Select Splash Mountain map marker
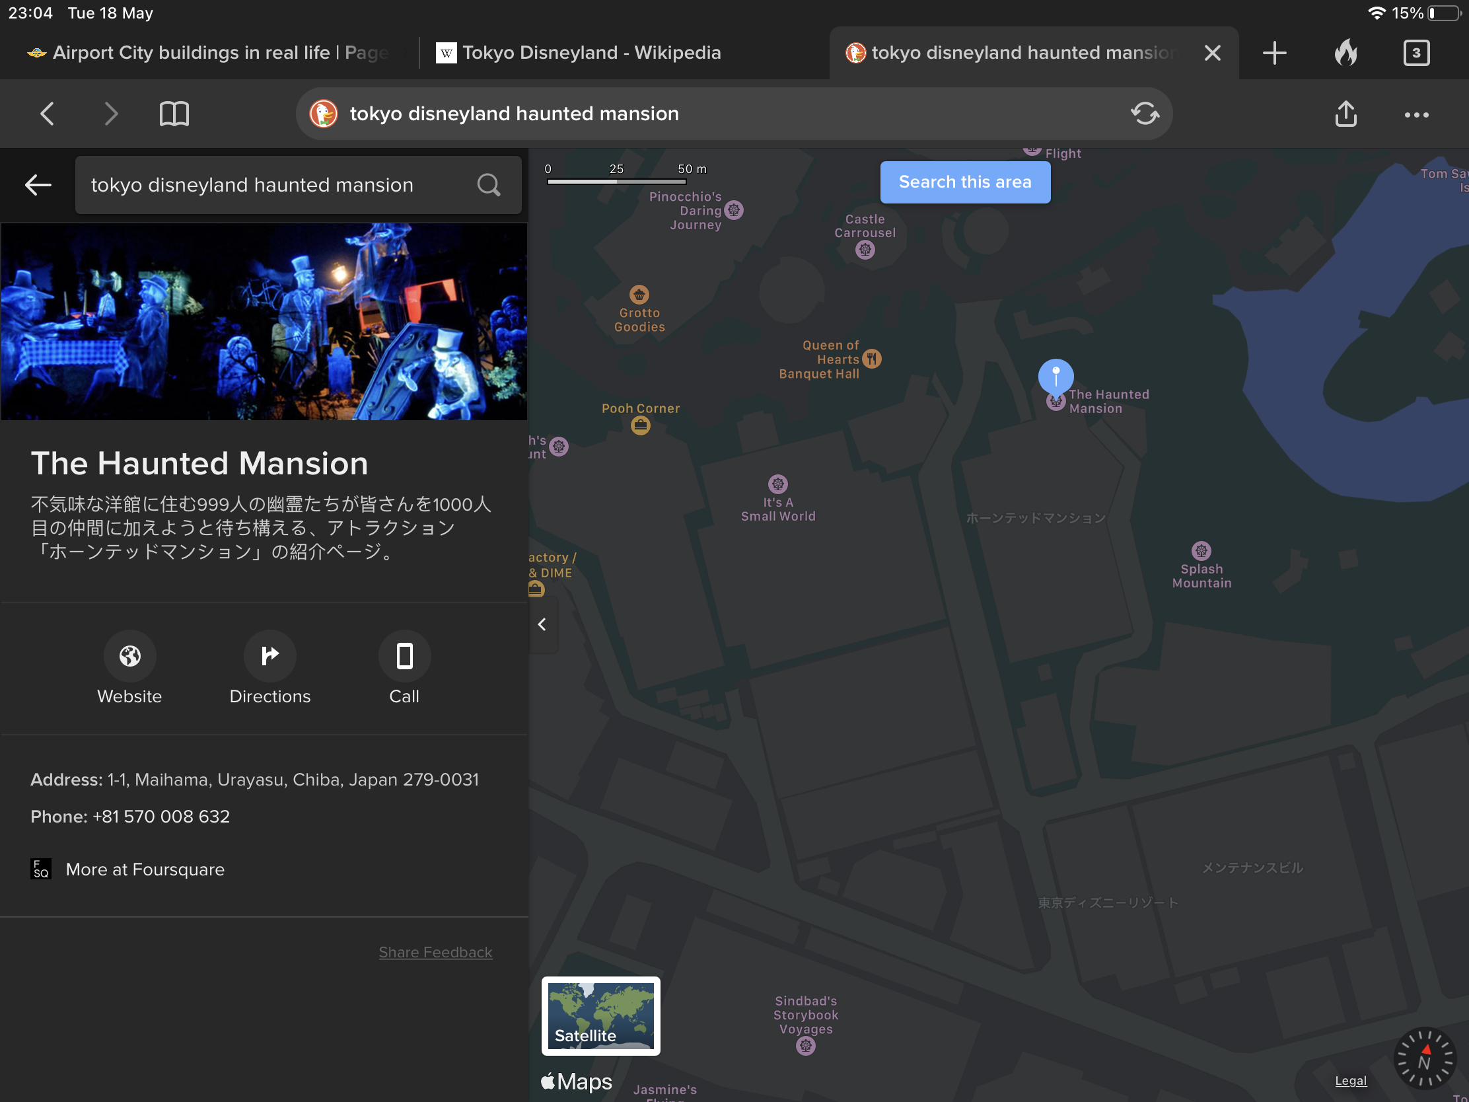1469x1102 pixels. tap(1201, 550)
